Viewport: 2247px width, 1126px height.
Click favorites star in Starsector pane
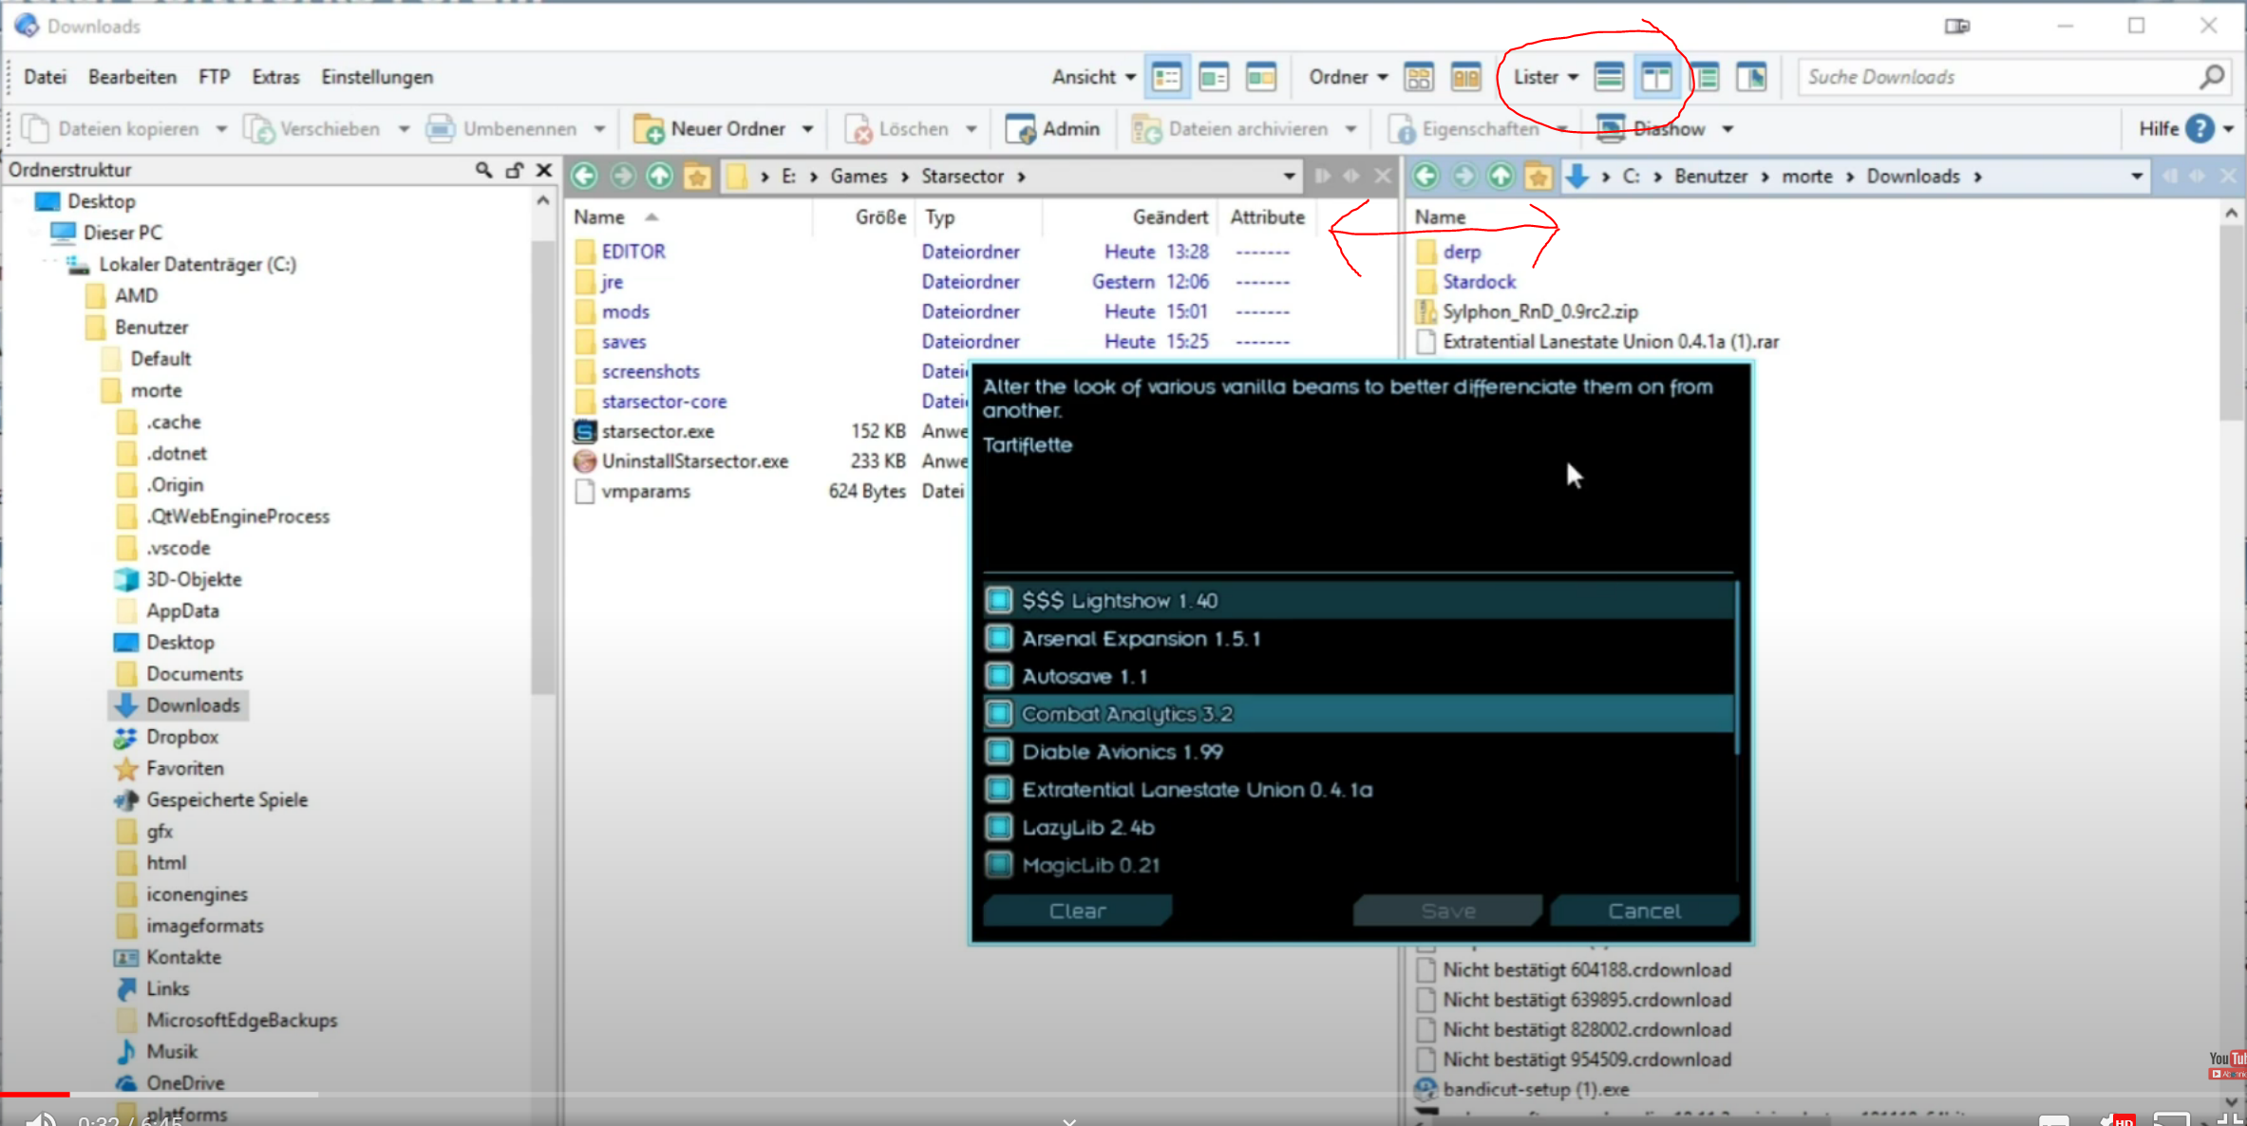(x=697, y=177)
